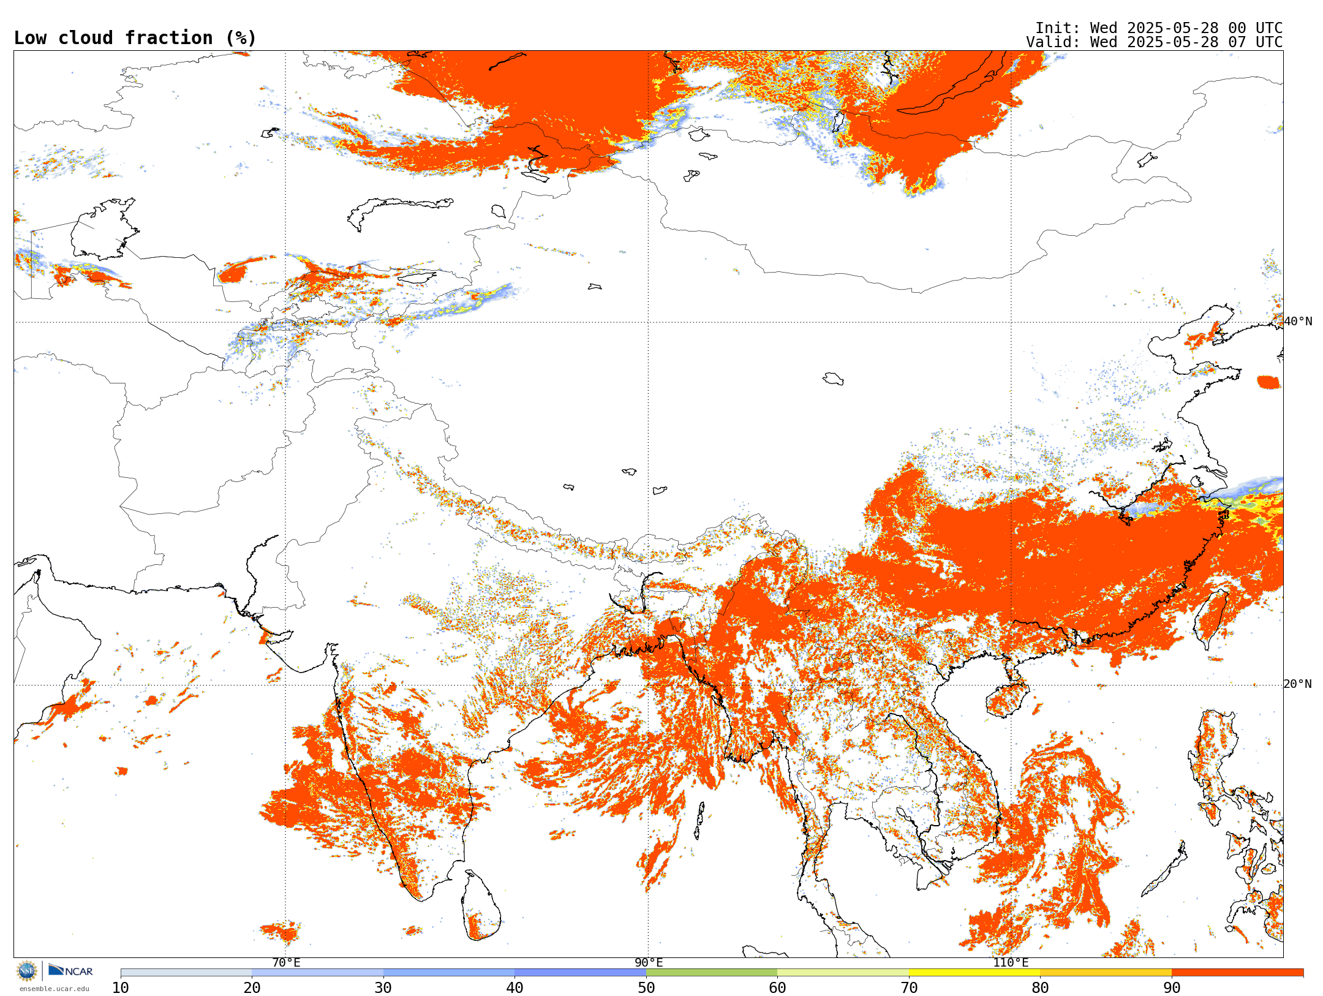Screen dimensions: 1323x996
Task: Click the colorbar tick label 70
Action: pyautogui.click(x=909, y=987)
